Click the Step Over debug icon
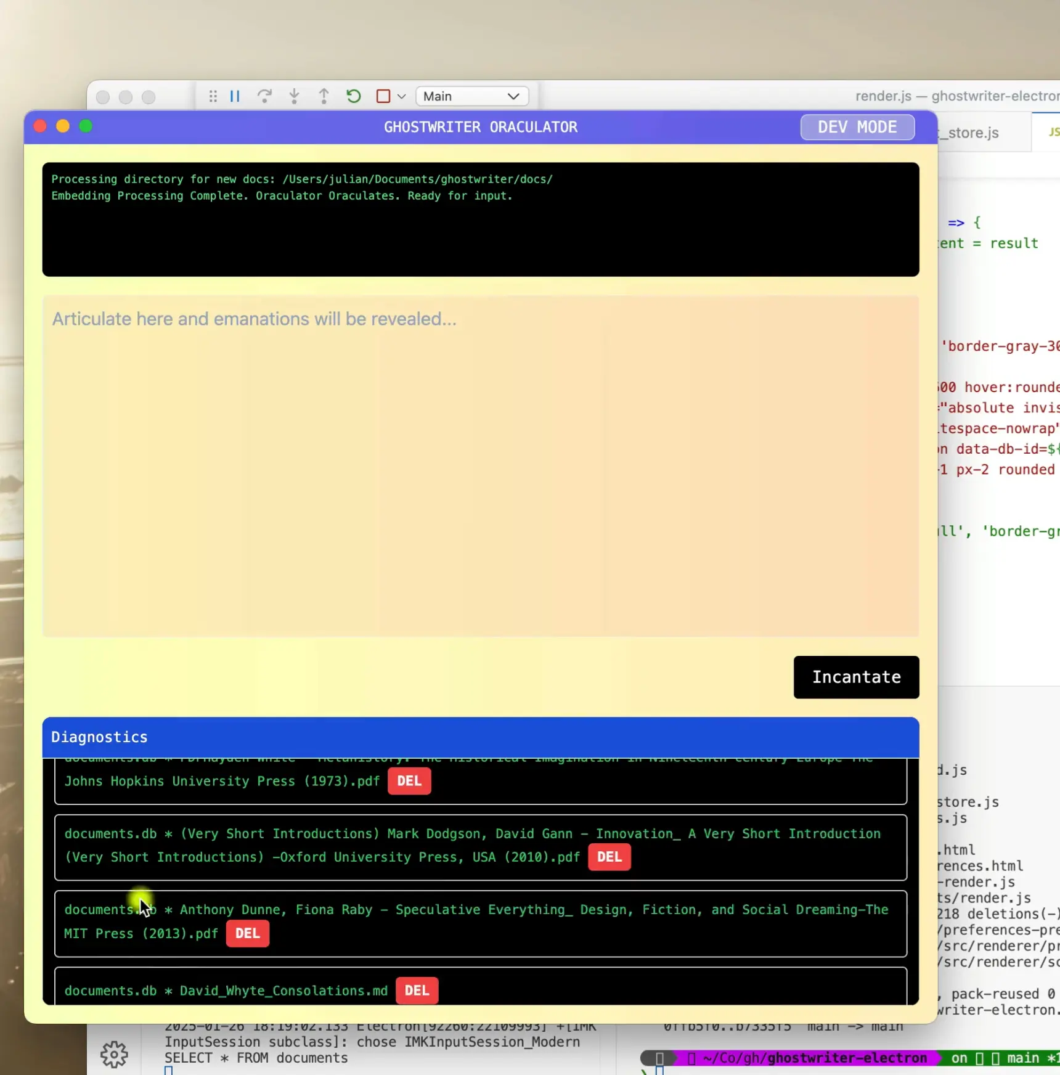Screen dimensions: 1060x1075 [264, 96]
